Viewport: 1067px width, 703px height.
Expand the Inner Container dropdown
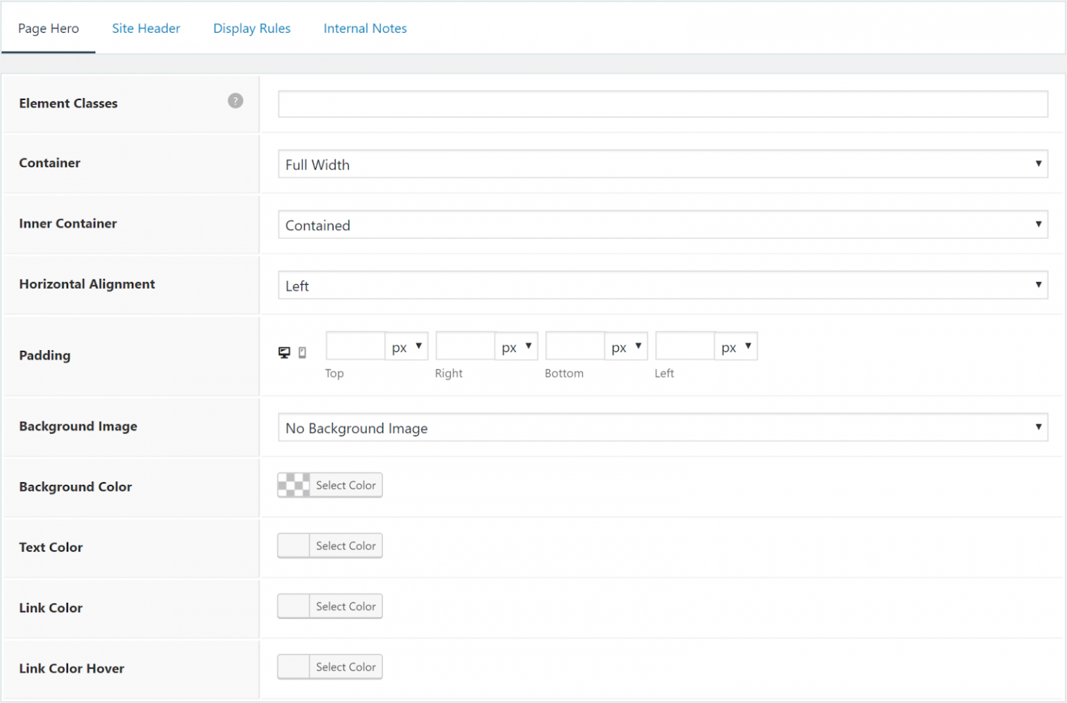coord(662,225)
